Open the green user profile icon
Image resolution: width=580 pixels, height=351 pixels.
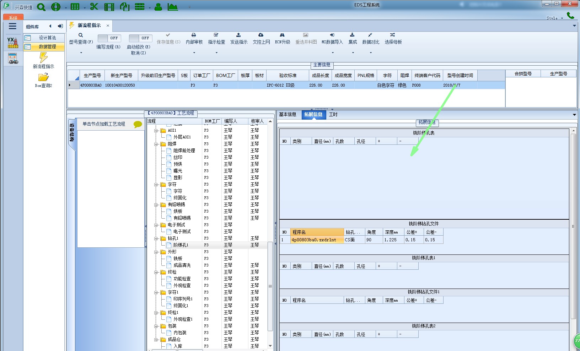point(159,7)
